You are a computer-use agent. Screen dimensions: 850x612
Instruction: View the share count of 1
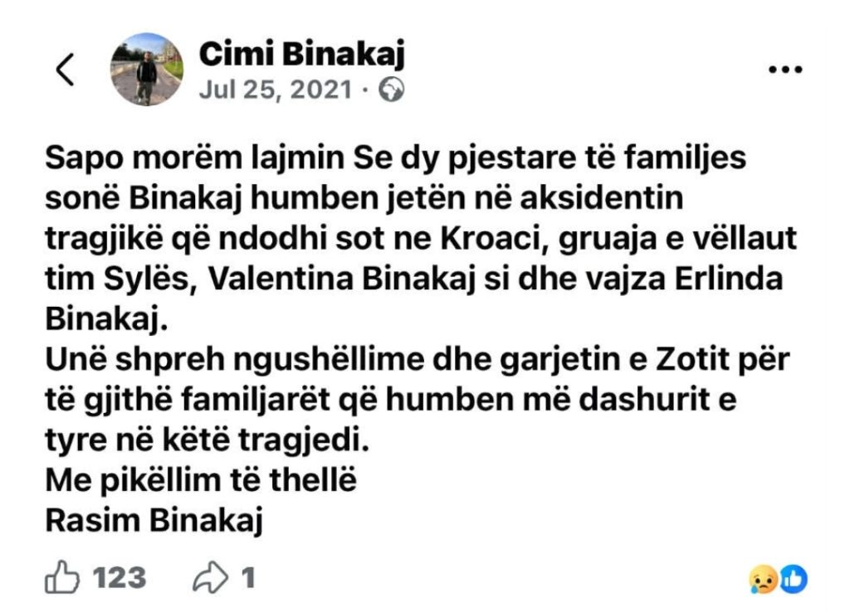[x=247, y=578]
